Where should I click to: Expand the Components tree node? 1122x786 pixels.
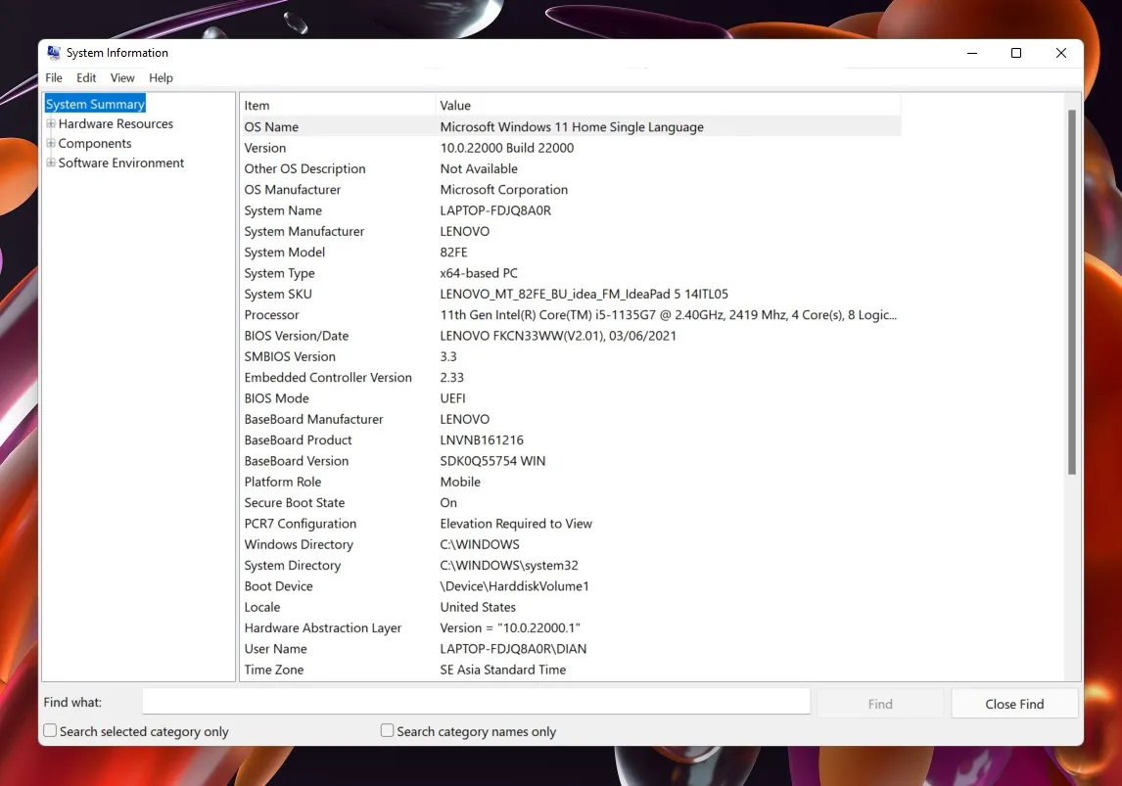point(51,144)
